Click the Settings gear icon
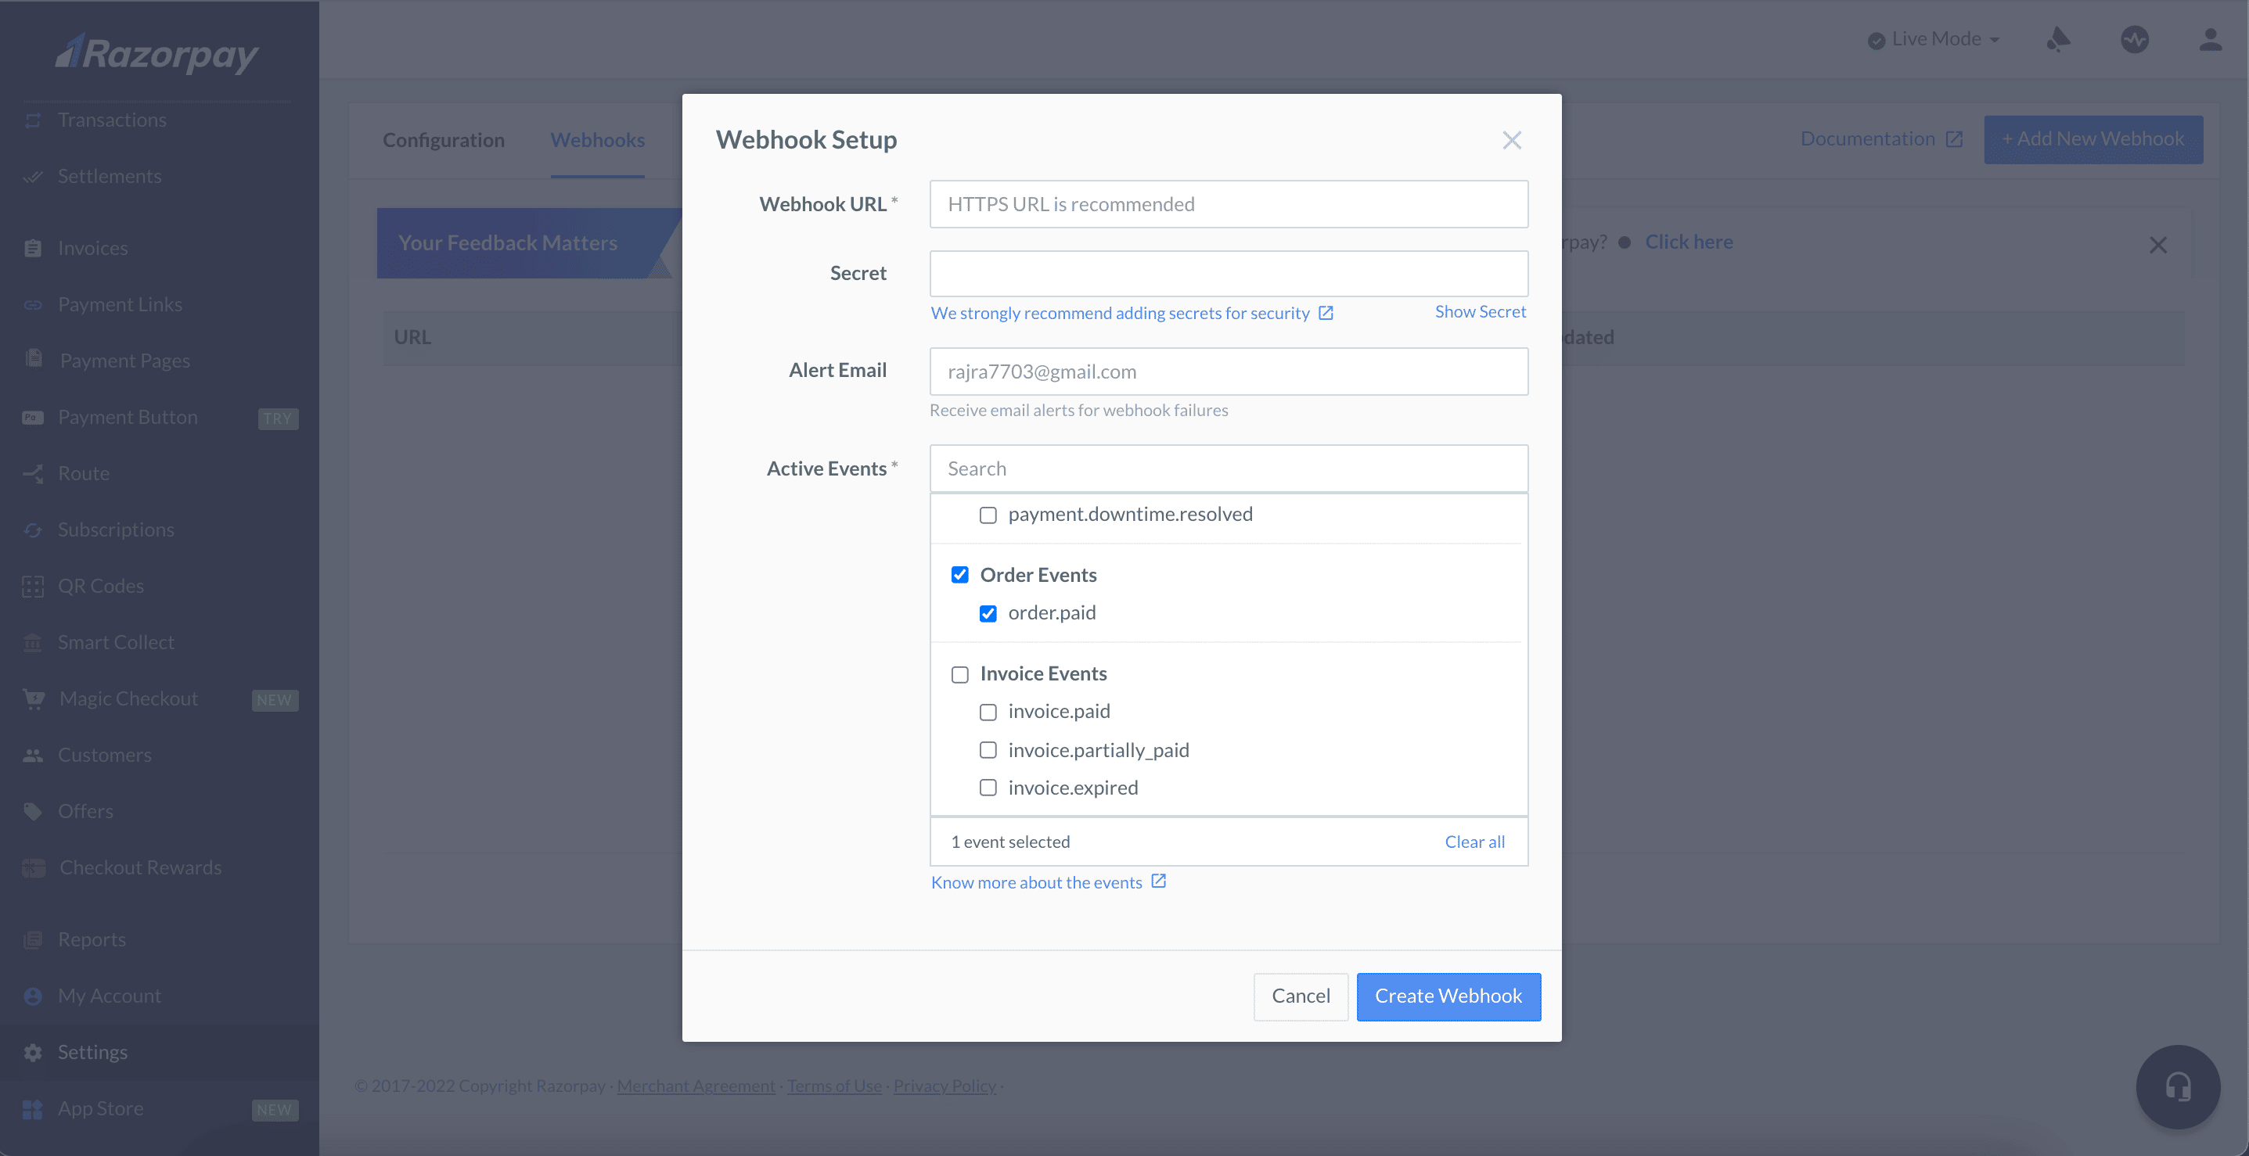 33,1053
